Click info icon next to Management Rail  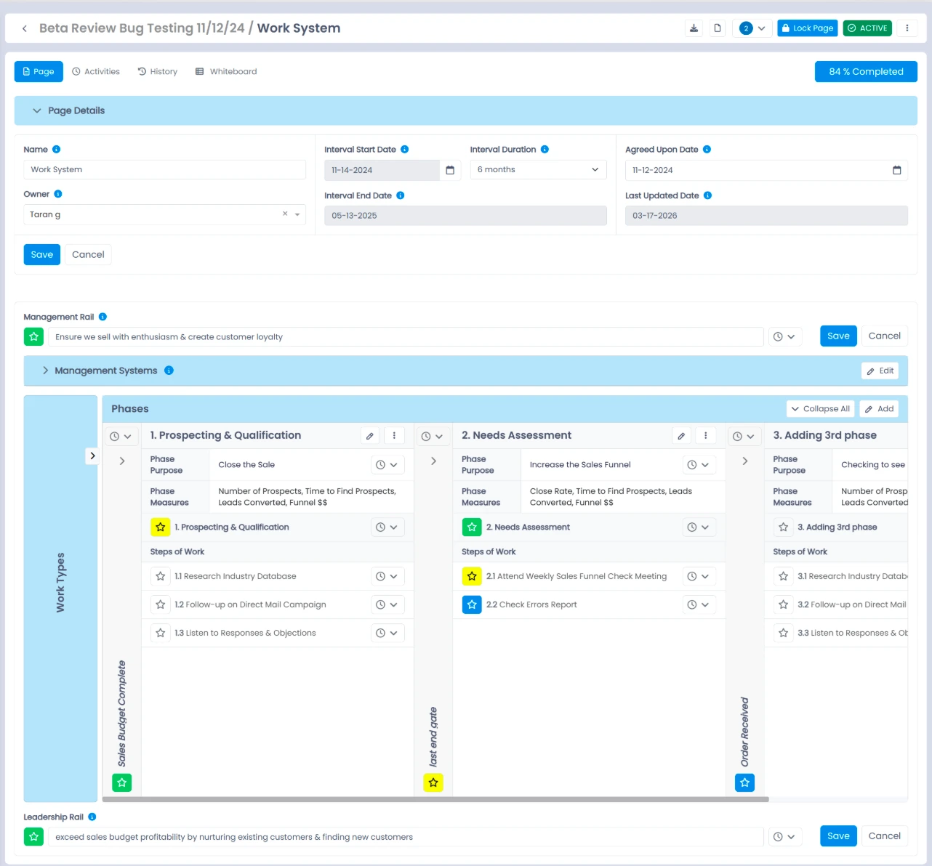coord(103,317)
